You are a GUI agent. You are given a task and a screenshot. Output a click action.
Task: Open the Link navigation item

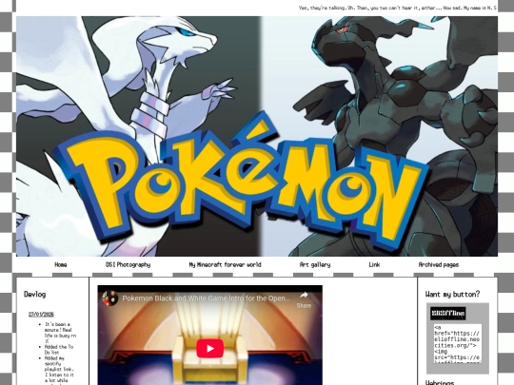point(374,264)
